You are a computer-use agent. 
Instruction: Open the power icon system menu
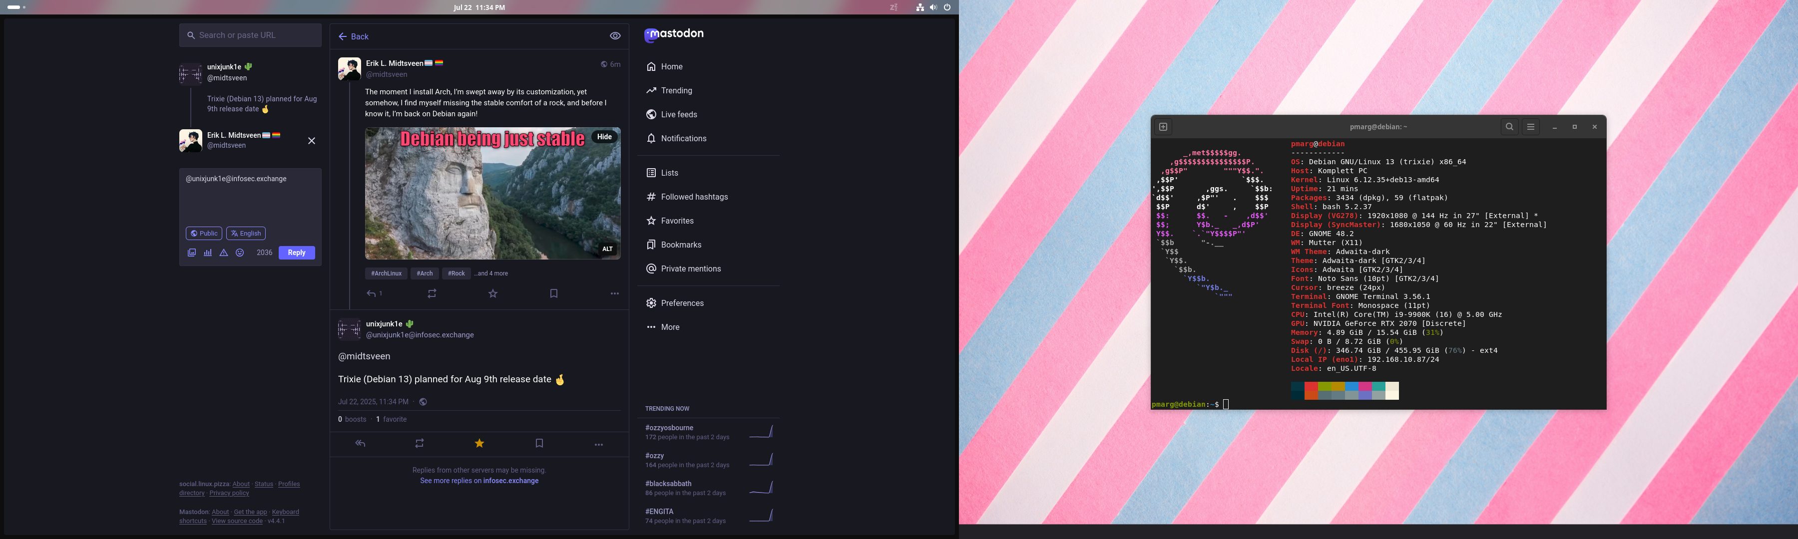[x=947, y=7]
